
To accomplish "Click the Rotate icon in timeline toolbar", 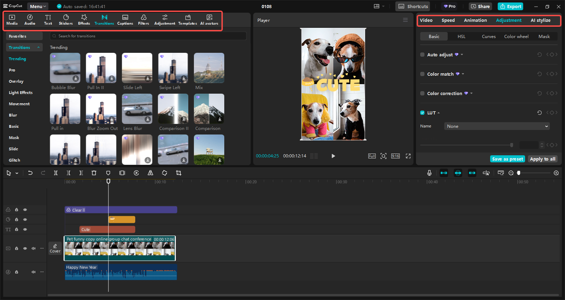I will (164, 173).
